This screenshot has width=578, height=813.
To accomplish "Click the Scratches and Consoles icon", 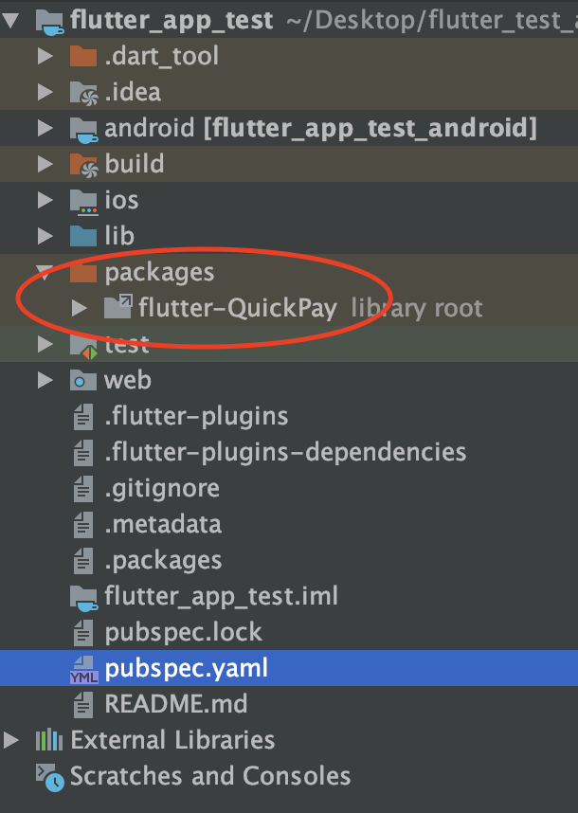I will pos(47,776).
